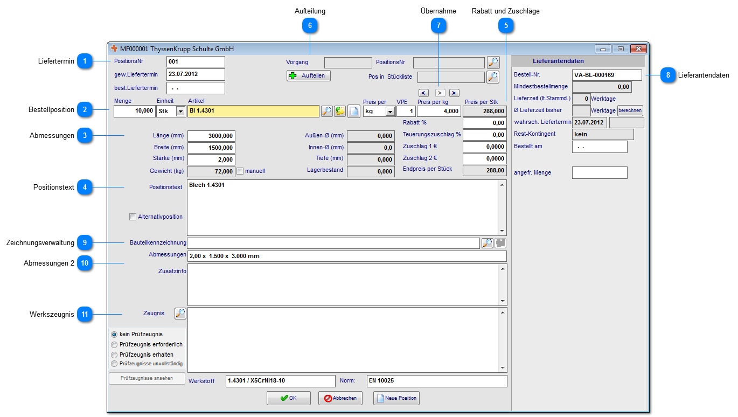
Task: Click Werkstoff field 1.4301 / X5CrNi18-10
Action: click(281, 381)
